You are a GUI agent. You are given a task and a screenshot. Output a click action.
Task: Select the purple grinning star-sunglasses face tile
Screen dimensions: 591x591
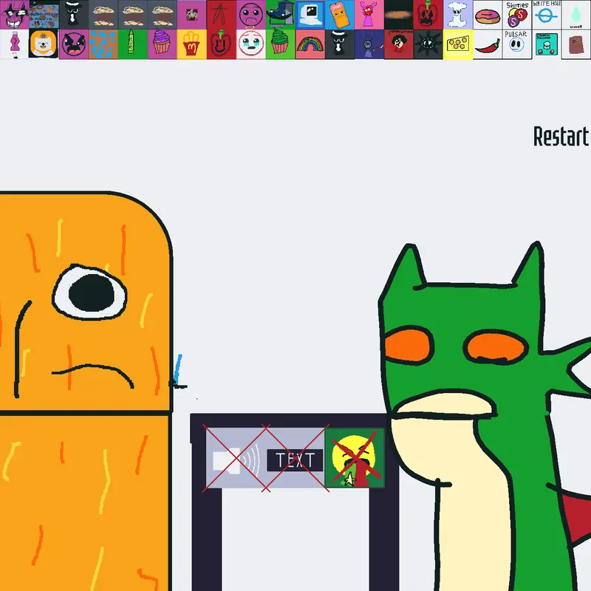tap(14, 15)
